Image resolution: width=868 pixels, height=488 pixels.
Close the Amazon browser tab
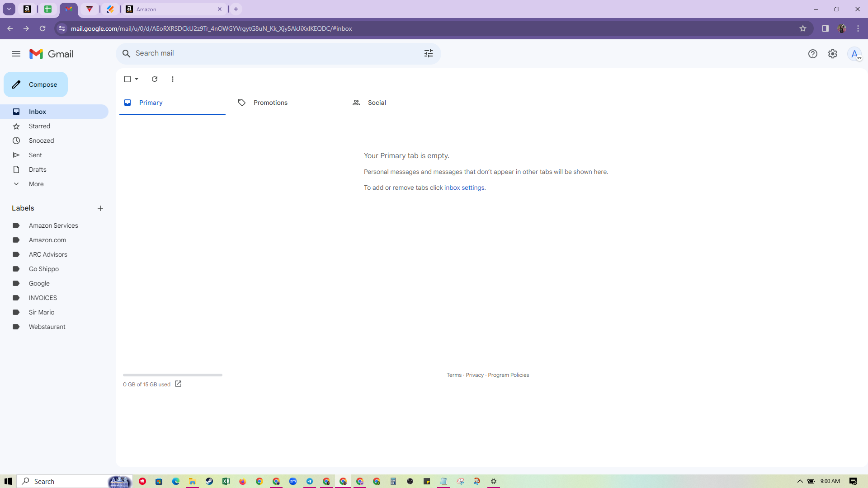[x=220, y=9]
